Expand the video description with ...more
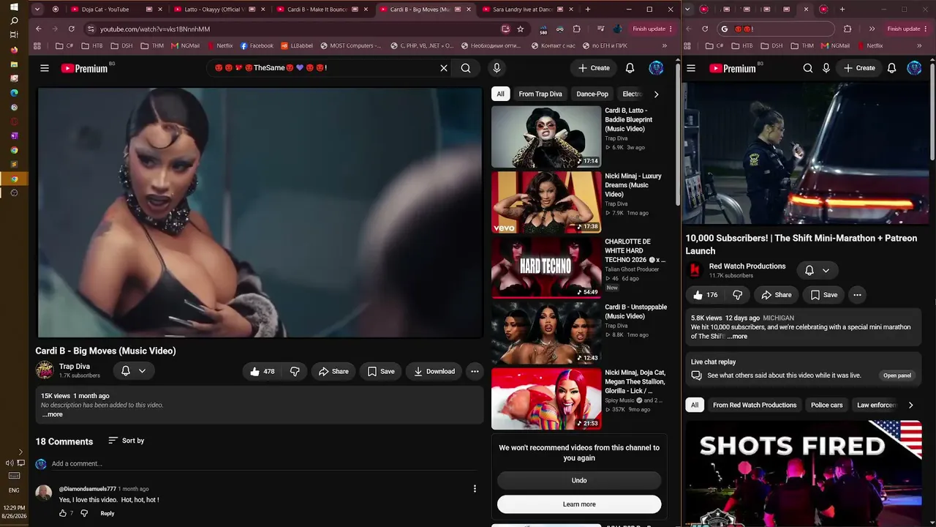The height and width of the screenshot is (527, 936). click(53, 414)
